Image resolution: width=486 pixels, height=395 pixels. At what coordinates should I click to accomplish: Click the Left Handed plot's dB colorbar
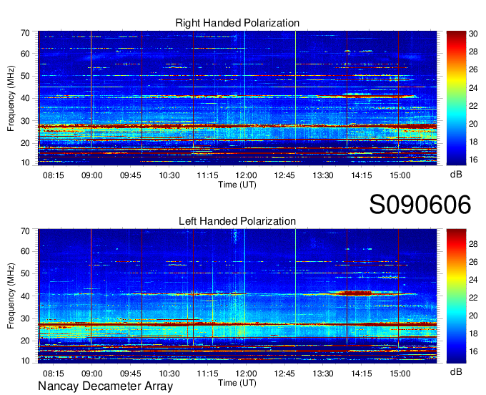pos(456,296)
